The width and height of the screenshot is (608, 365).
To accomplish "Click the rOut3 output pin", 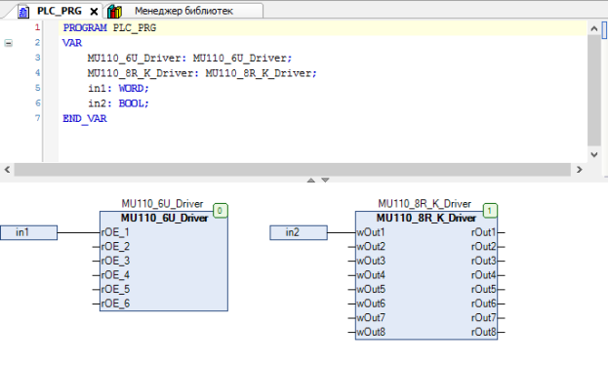I will coord(483,261).
